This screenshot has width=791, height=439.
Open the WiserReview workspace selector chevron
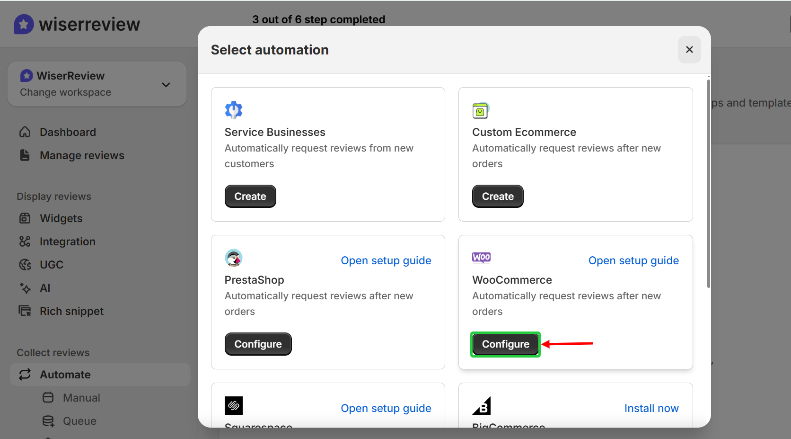tap(166, 84)
